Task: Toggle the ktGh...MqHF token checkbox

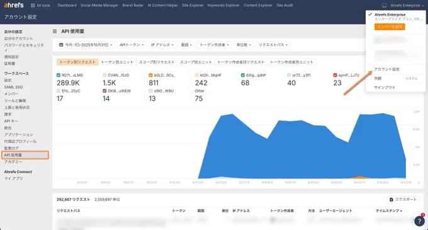Action: tap(197, 75)
